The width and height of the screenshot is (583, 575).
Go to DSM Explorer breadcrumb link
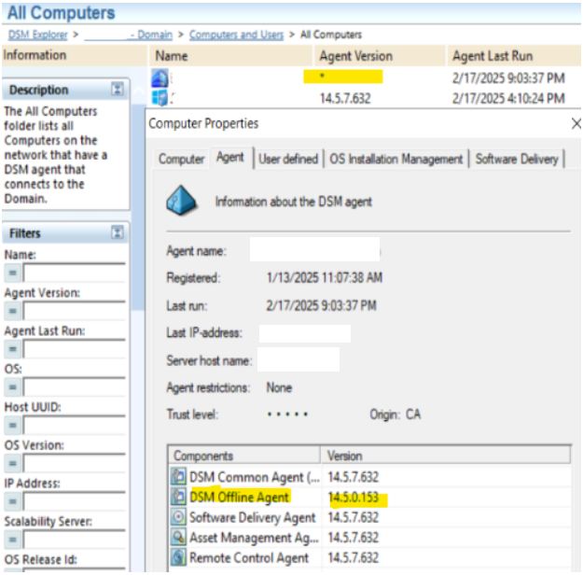click(x=43, y=35)
